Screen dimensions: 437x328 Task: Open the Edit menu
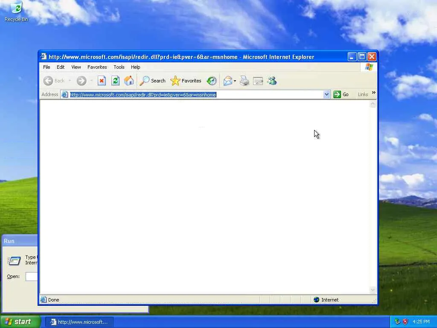point(61,67)
